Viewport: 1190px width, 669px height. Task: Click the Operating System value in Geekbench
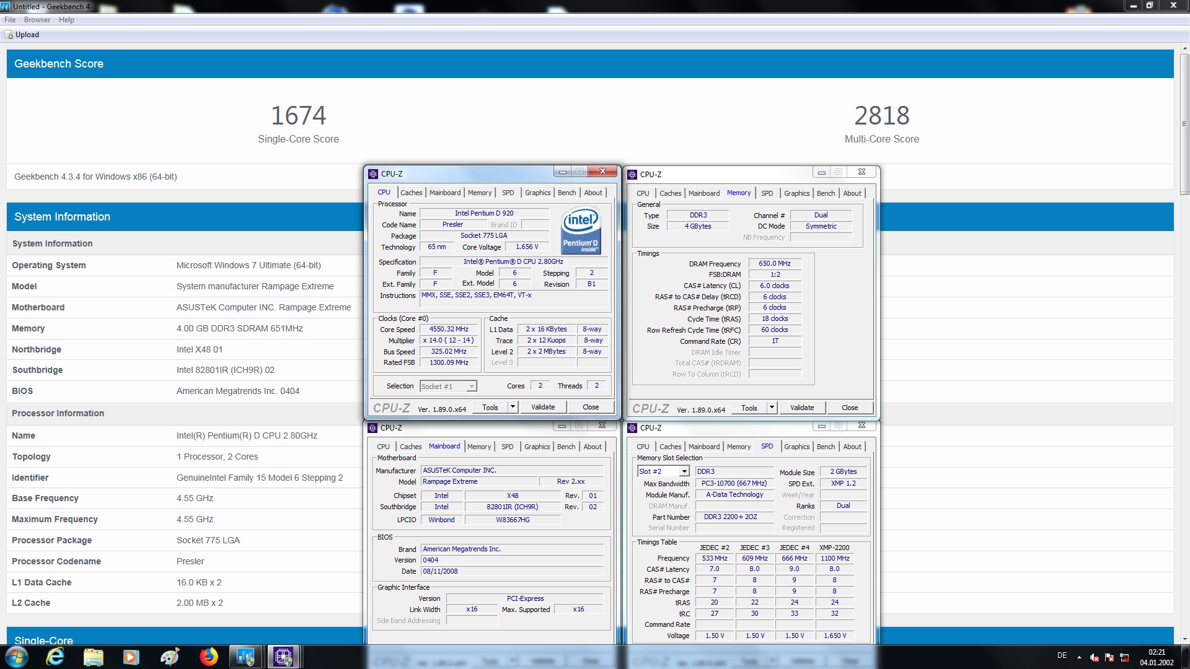coord(249,265)
